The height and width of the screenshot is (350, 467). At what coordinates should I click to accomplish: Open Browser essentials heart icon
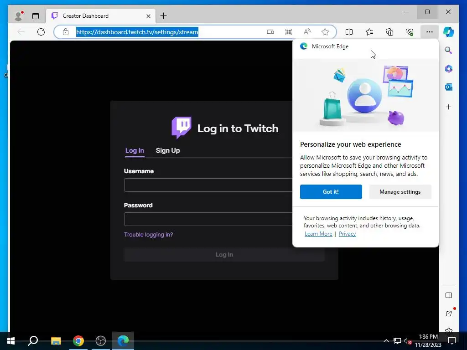pos(410,32)
